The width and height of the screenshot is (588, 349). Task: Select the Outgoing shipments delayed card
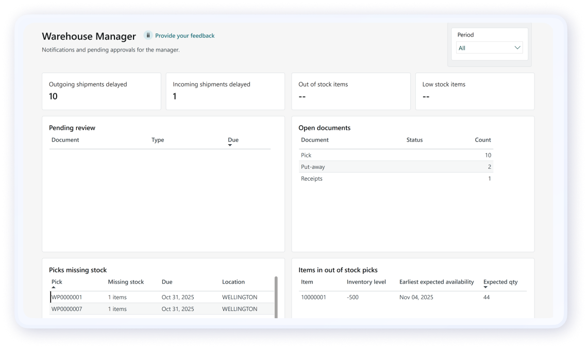click(102, 91)
